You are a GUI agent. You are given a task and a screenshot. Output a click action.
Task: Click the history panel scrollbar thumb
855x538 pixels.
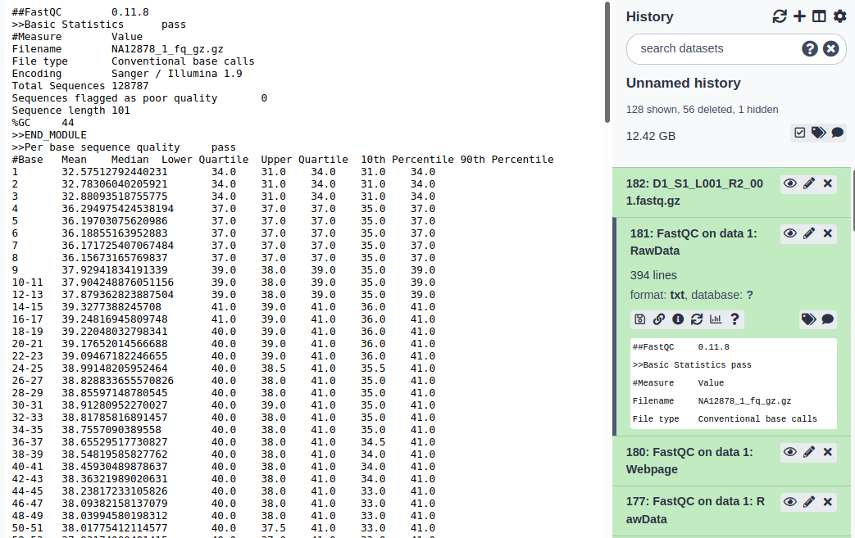[x=853, y=199]
